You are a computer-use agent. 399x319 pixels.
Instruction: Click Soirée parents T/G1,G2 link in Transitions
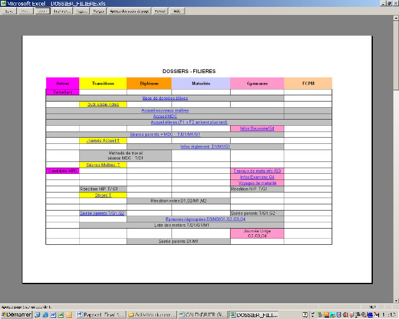[102, 213]
